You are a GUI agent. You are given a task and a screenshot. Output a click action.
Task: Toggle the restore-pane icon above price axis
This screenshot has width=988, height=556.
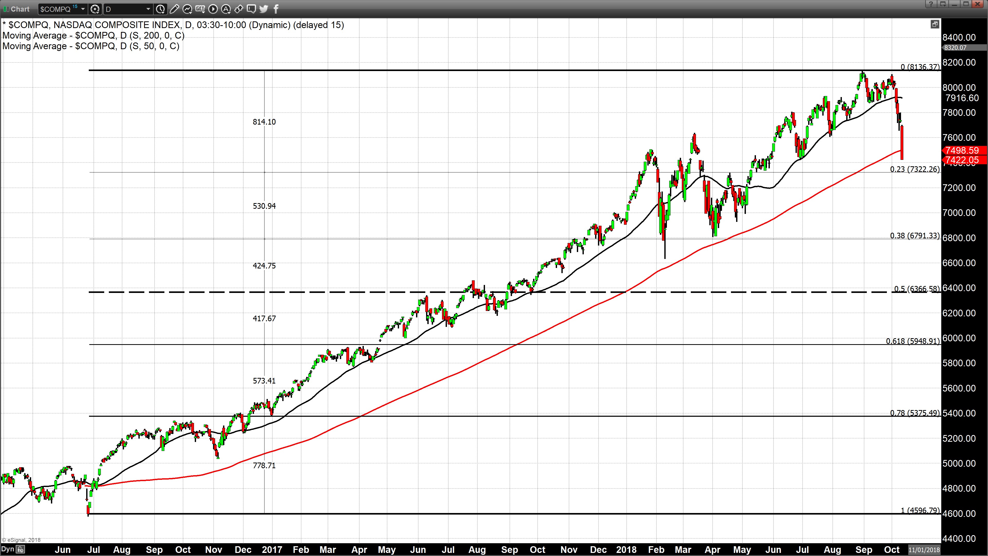click(935, 24)
